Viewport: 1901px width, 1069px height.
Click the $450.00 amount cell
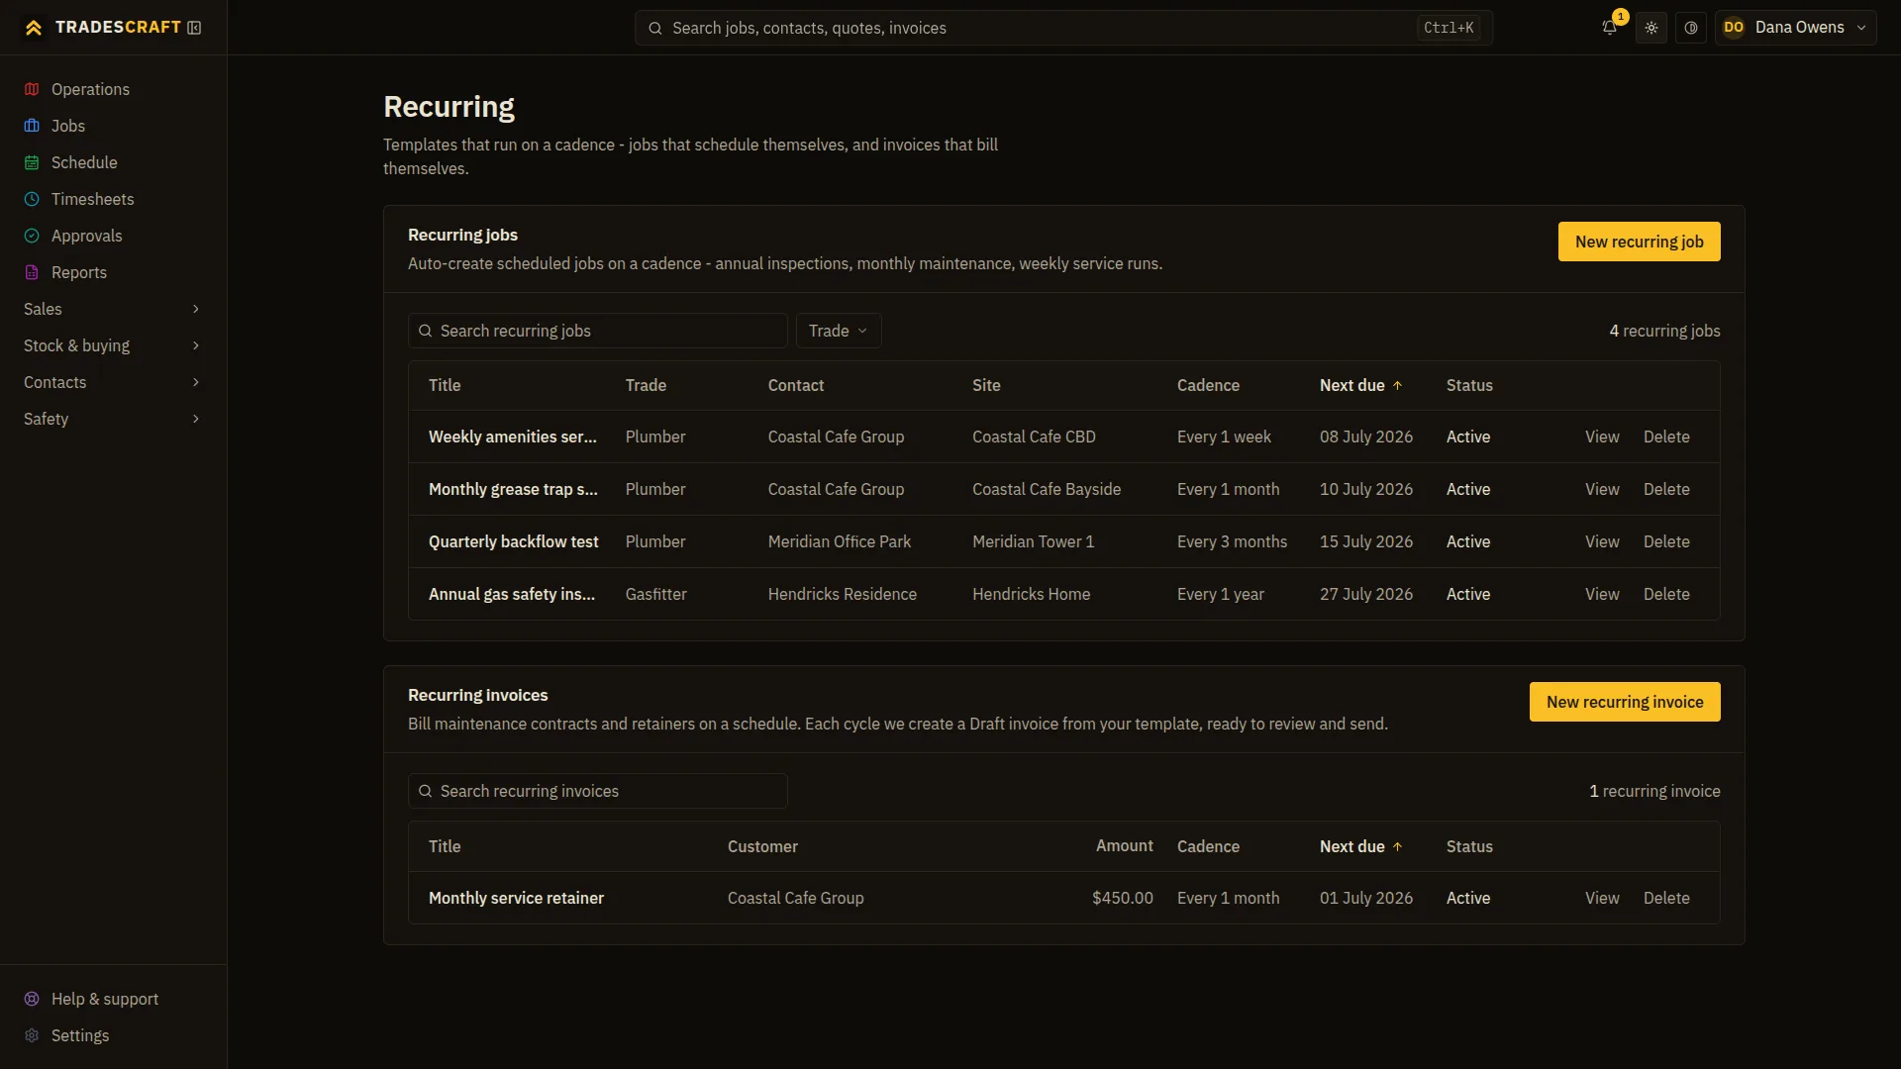pos(1123,898)
